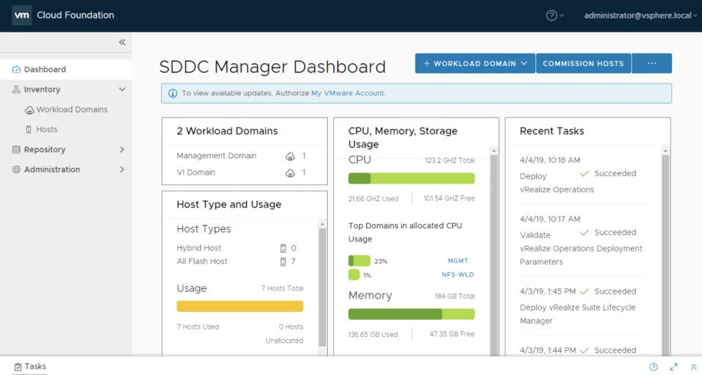Click the Workload Domains cloud icon in sidebar

(29, 110)
